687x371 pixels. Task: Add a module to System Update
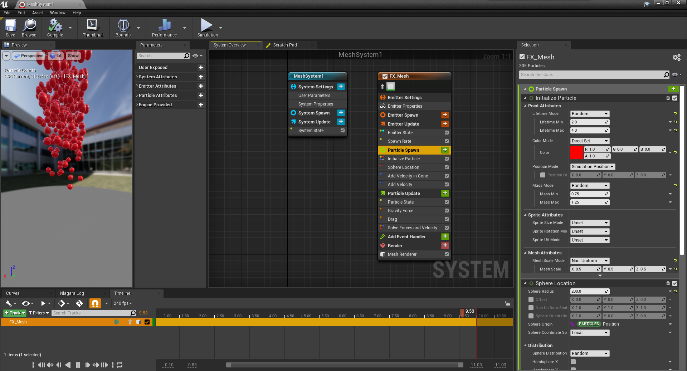pyautogui.click(x=341, y=122)
